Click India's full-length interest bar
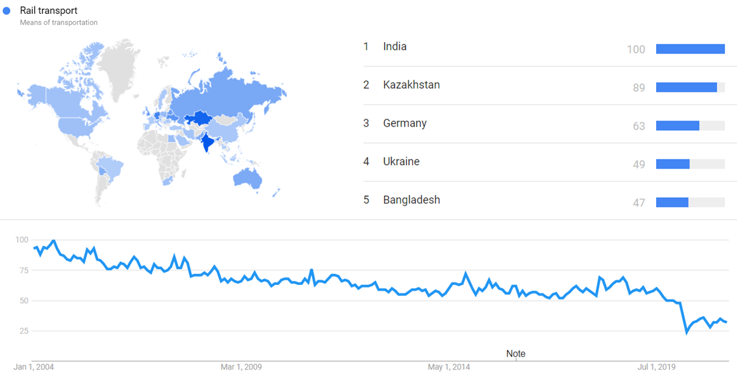This screenshot has height=386, width=737. (690, 49)
